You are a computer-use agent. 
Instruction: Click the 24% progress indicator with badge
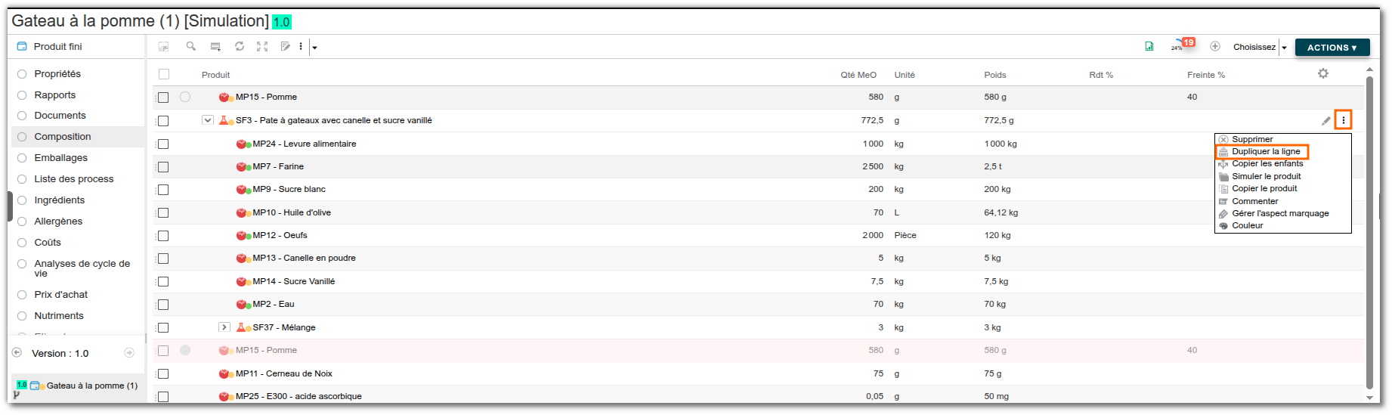click(x=1182, y=45)
